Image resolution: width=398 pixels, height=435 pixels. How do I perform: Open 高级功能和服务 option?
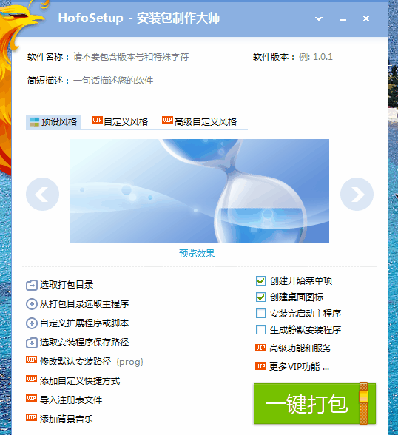[x=300, y=348]
